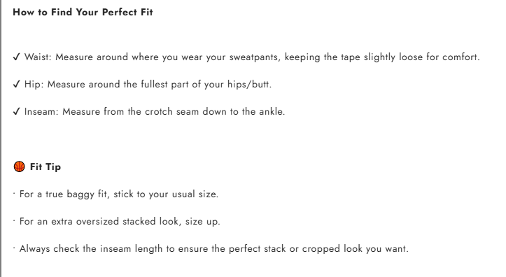The width and height of the screenshot is (506, 277).
Task: Click the basketball icon beside Fit Tip
Action: (x=19, y=166)
